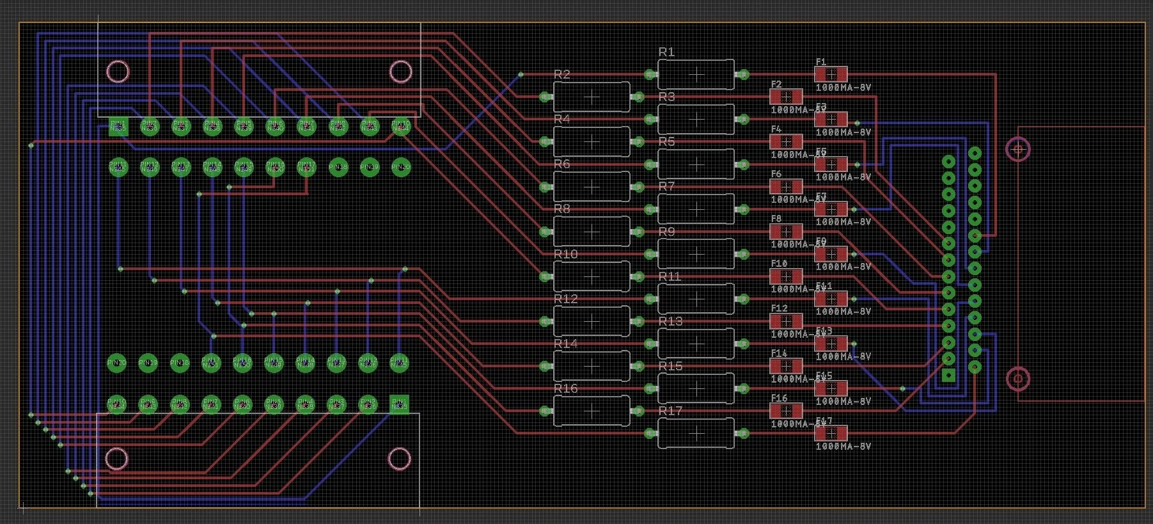Image resolution: width=1153 pixels, height=524 pixels.
Task: Select the R15 resistor body
Action: [696, 388]
